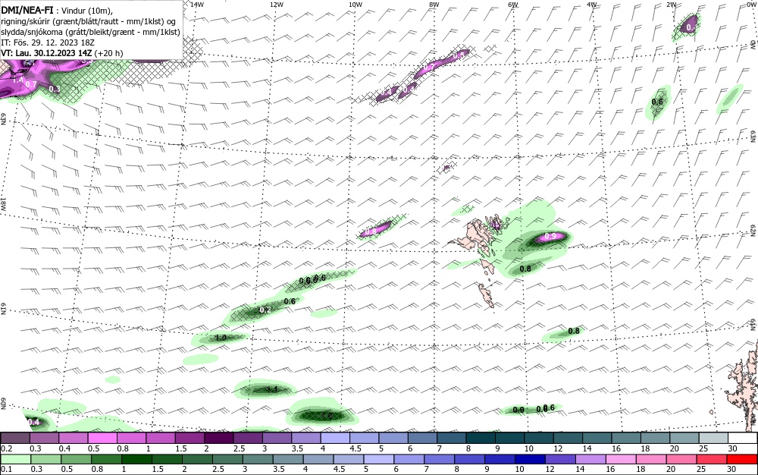Pick the rain scale swatch labelled 1.5
The image size is (758, 475).
167,459
